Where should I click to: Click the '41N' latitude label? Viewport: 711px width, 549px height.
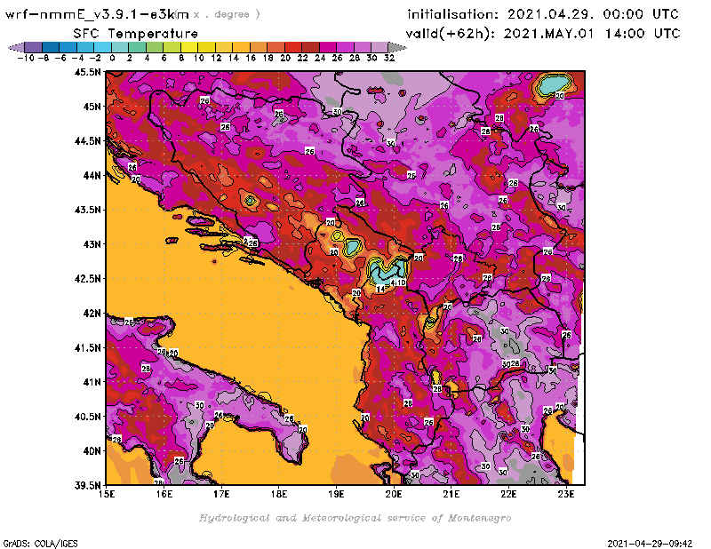click(92, 382)
